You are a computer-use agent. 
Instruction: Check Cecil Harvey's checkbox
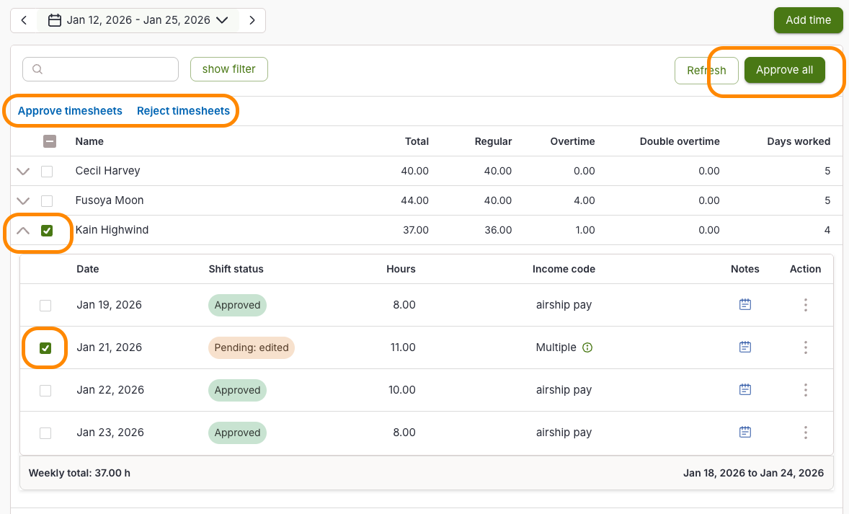47,172
